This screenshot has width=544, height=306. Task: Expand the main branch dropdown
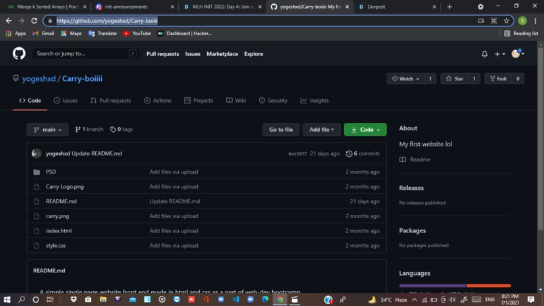tap(47, 130)
